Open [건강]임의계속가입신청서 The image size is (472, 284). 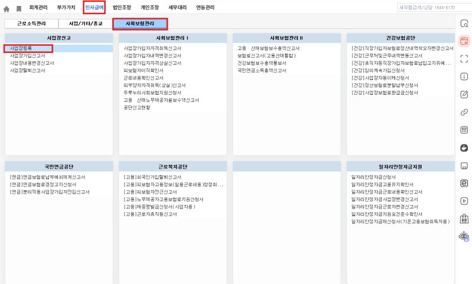[x=378, y=71]
